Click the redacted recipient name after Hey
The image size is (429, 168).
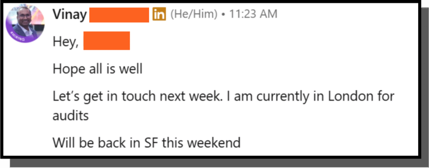[106, 42]
